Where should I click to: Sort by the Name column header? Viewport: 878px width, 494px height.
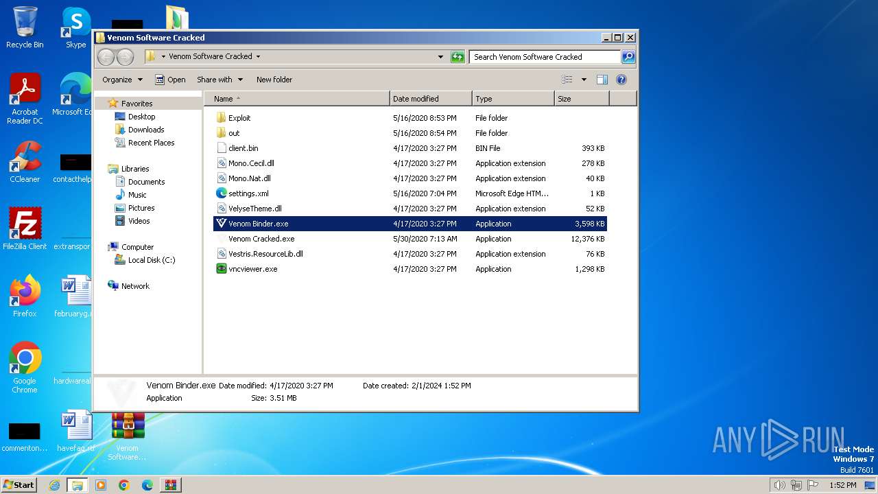(x=297, y=99)
